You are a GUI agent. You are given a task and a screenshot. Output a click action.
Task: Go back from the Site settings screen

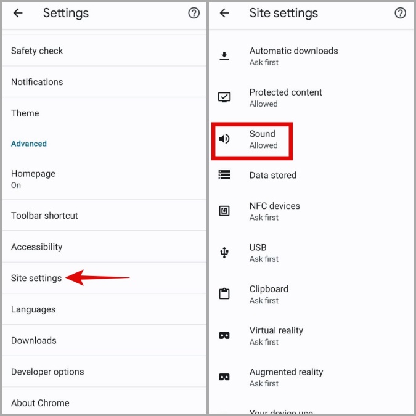click(224, 13)
